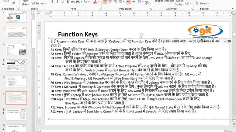The width and height of the screenshot is (236, 132).
Task: Toggle Italic formatting
Action: [x=58, y=1]
